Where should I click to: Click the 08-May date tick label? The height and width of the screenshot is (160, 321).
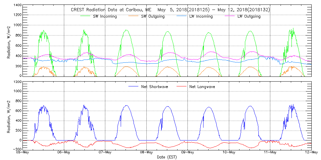pyautogui.click(x=147, y=153)
